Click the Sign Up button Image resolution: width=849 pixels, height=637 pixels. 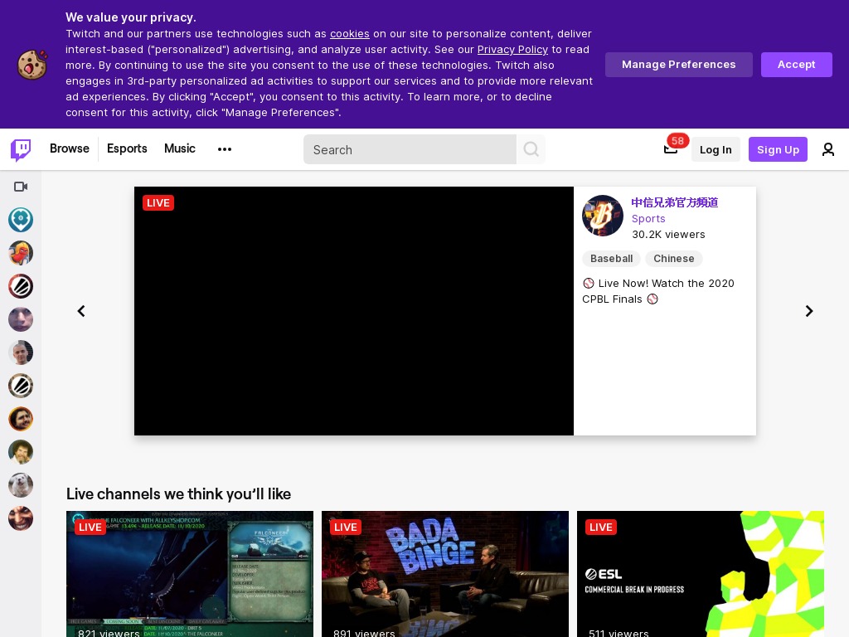click(778, 149)
